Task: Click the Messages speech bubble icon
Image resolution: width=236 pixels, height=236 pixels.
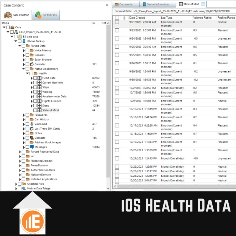Action: pos(32,147)
